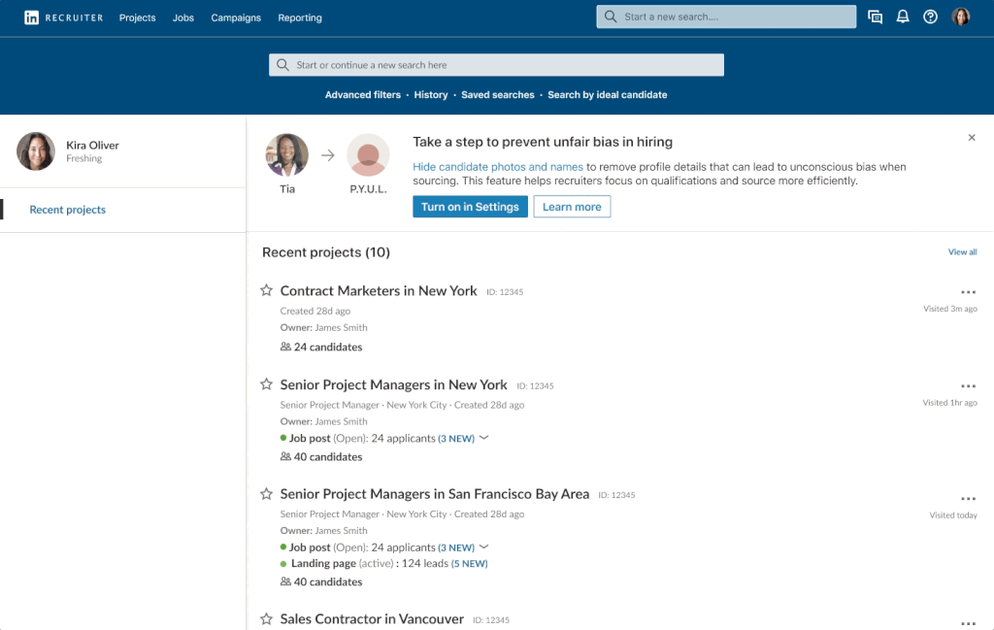
Task: Click the help question mark icon
Action: click(930, 17)
